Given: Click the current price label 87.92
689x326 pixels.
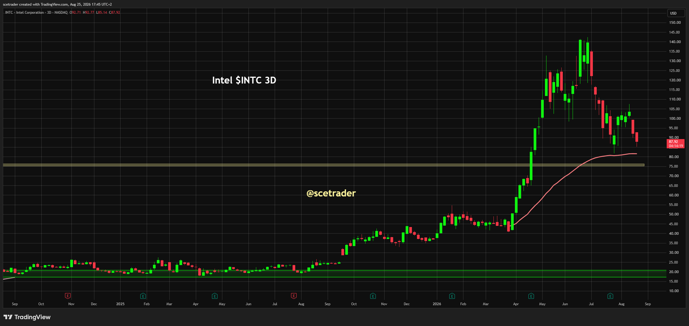Looking at the screenshot, I should coord(676,144).
